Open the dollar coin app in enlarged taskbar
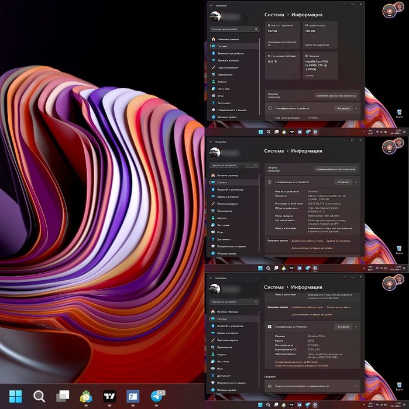 click(86, 397)
